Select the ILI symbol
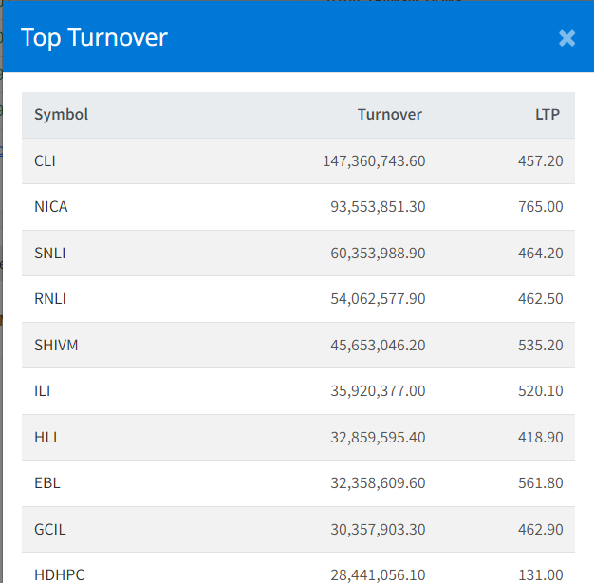Screen dimensions: 594x583 click(x=42, y=391)
